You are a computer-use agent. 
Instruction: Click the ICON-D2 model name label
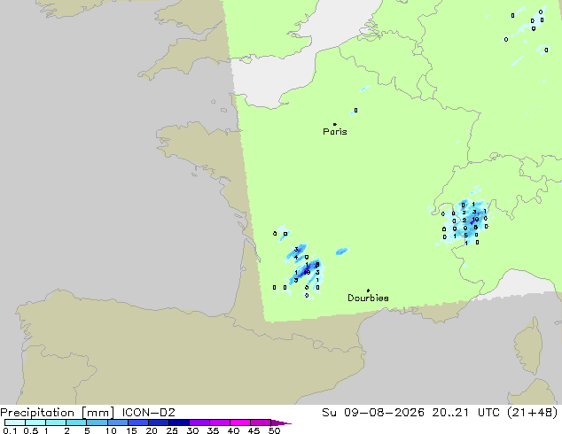pyautogui.click(x=148, y=413)
